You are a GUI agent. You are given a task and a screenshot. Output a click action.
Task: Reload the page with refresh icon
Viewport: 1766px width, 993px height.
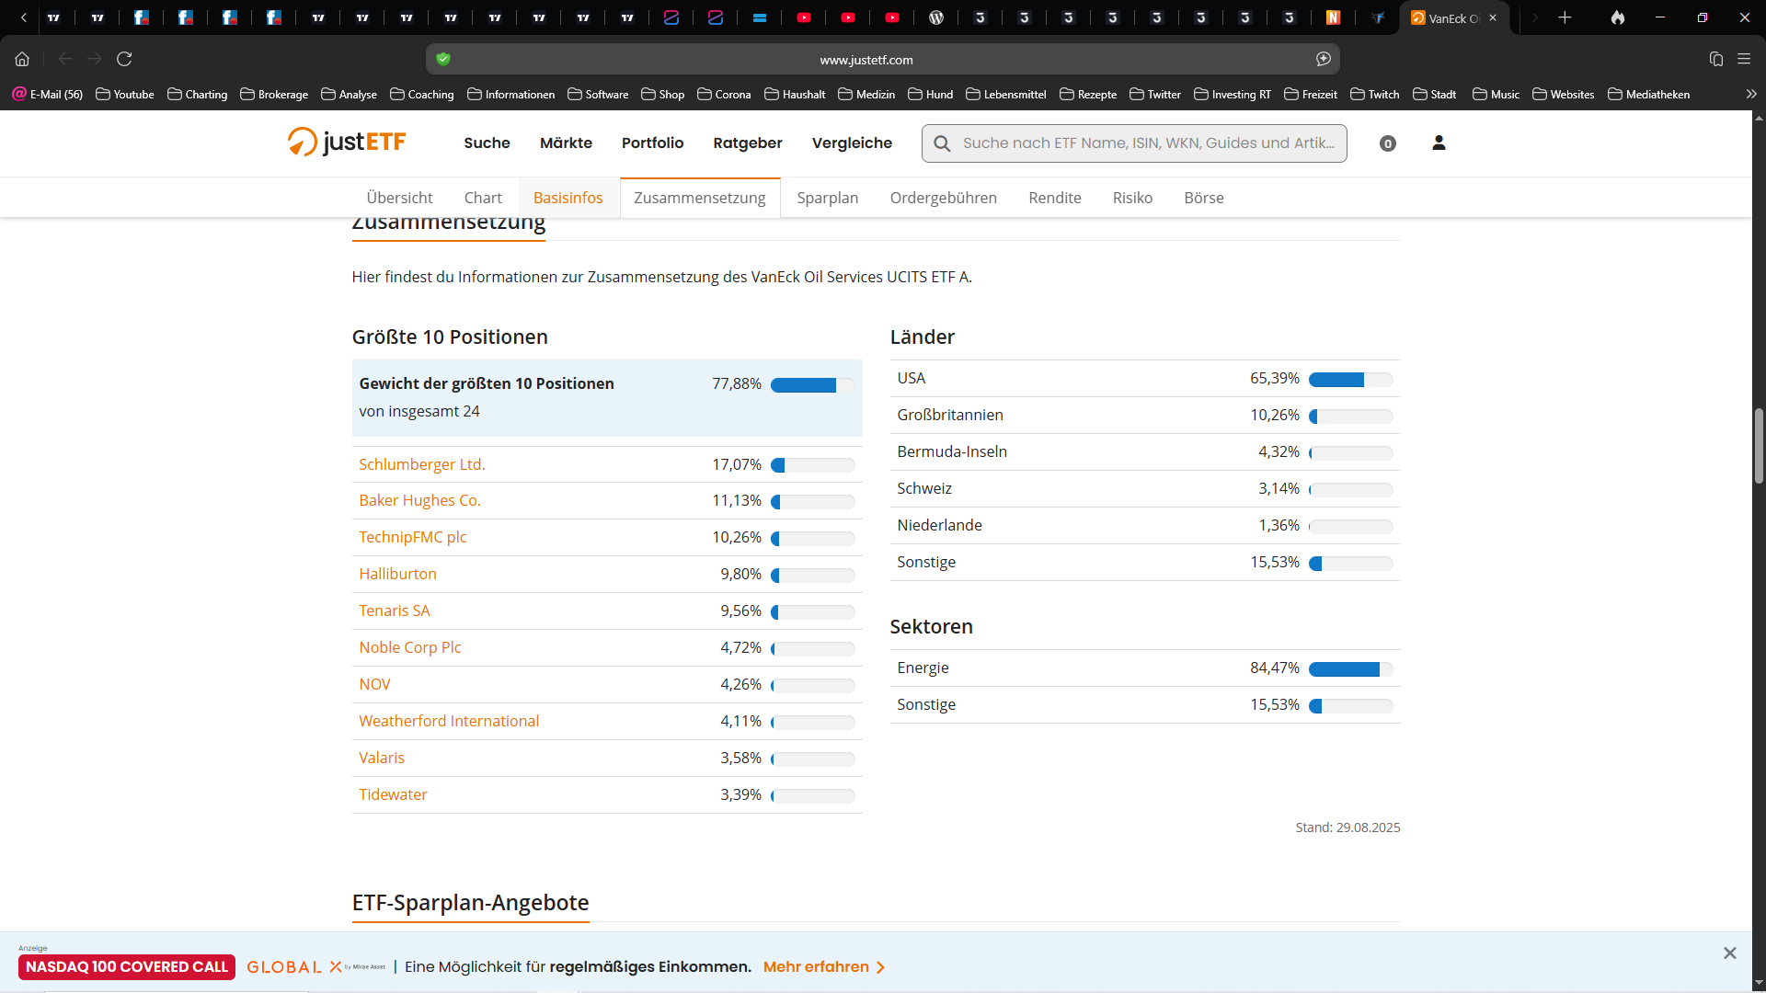point(124,59)
